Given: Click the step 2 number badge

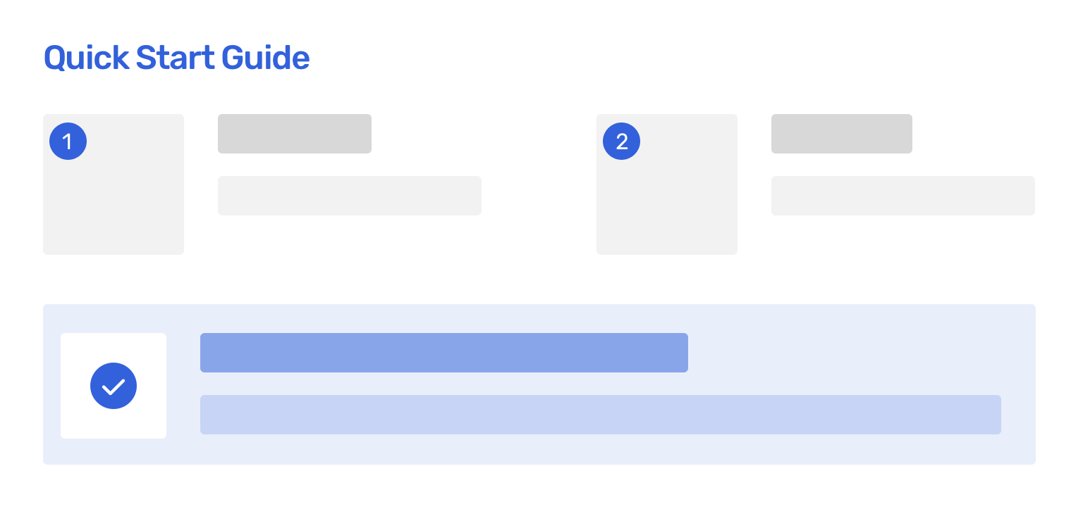Looking at the screenshot, I should coord(621,142).
